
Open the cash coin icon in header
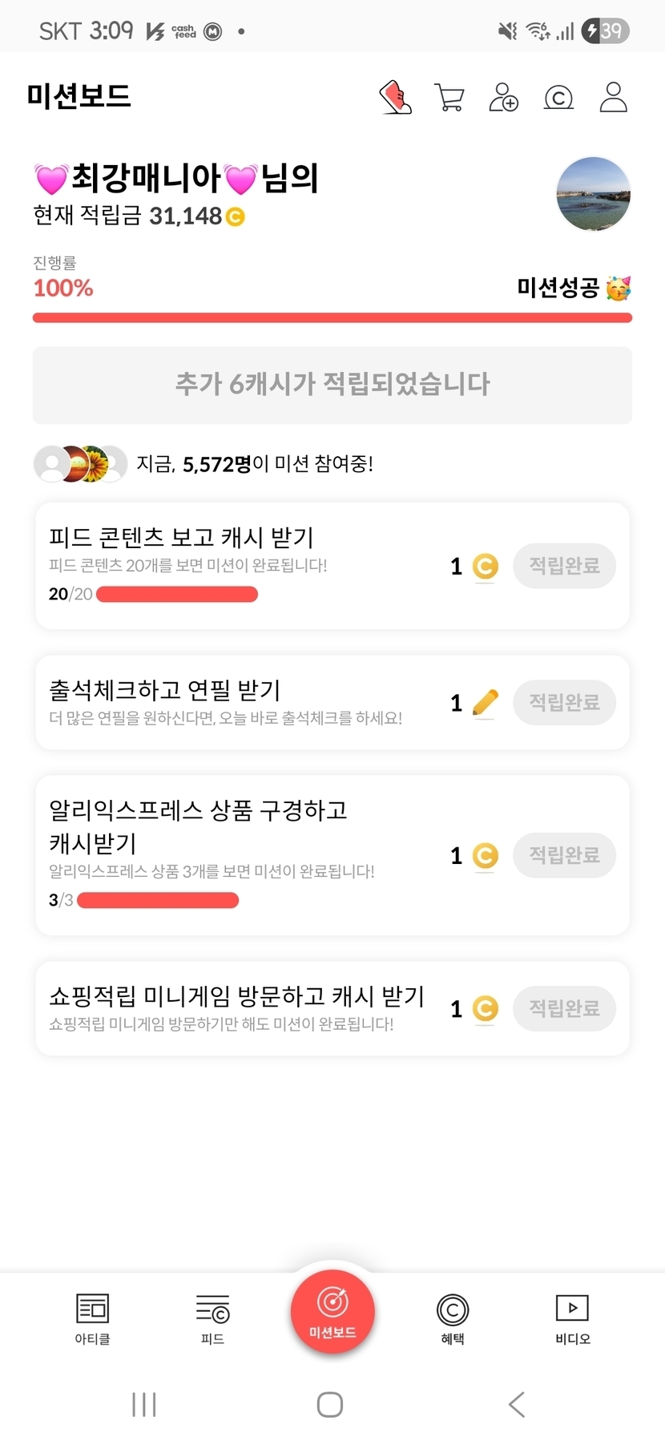point(558,98)
